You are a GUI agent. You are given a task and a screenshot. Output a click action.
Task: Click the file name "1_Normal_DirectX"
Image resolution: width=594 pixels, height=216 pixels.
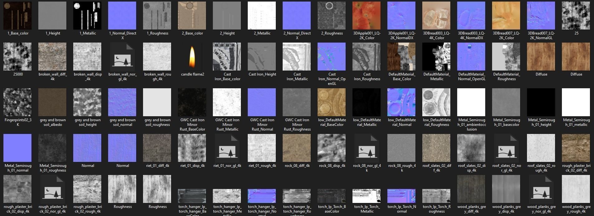[122, 35]
